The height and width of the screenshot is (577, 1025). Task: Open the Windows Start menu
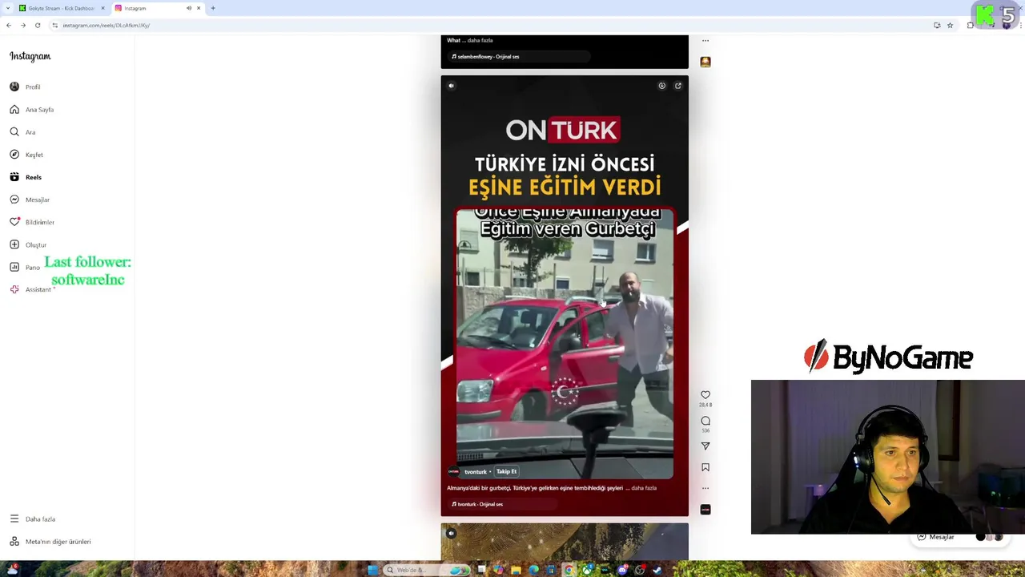click(372, 570)
